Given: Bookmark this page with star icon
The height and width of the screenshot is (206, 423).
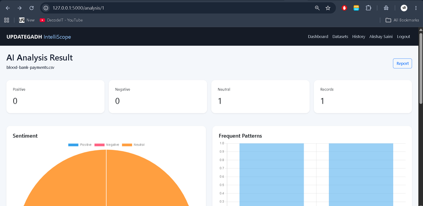Looking at the screenshot, I should [x=328, y=8].
